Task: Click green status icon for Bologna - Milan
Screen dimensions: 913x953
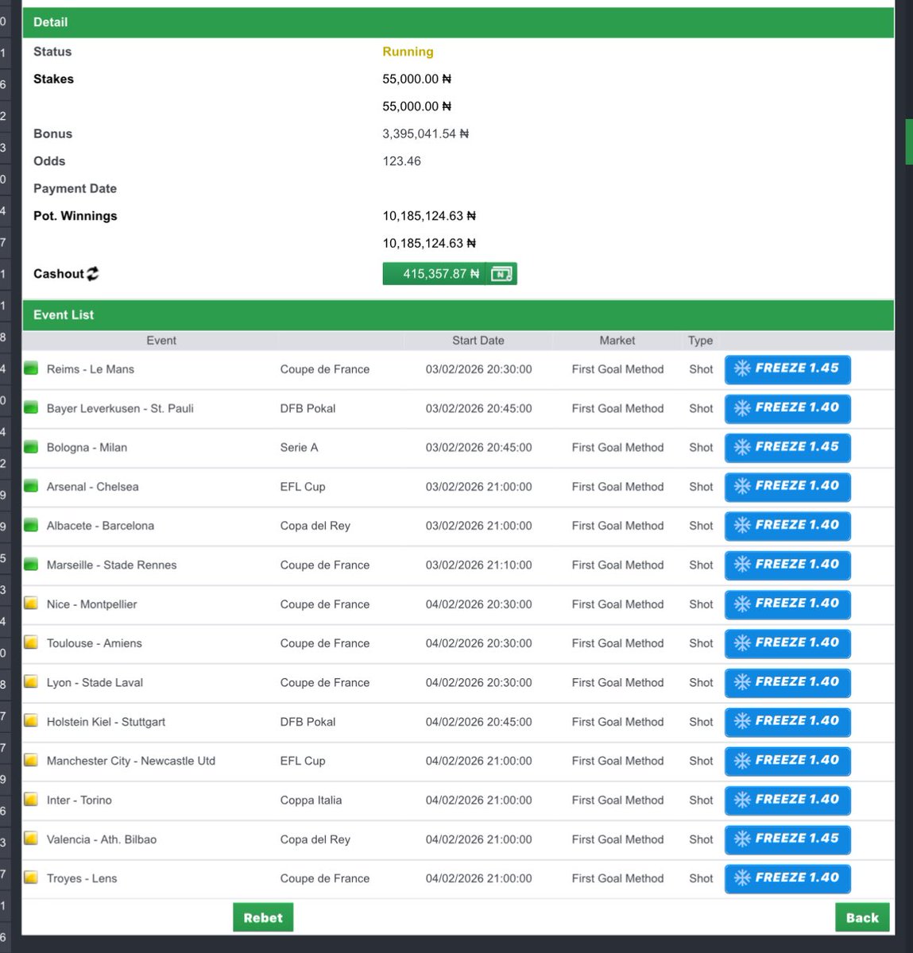Action: (x=31, y=447)
